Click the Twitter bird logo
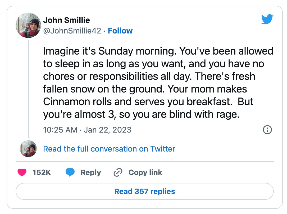Image resolution: width=287 pixels, height=214 pixels. [x=267, y=19]
